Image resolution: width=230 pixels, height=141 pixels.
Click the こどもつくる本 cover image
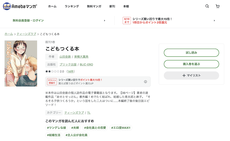click(x=21, y=63)
